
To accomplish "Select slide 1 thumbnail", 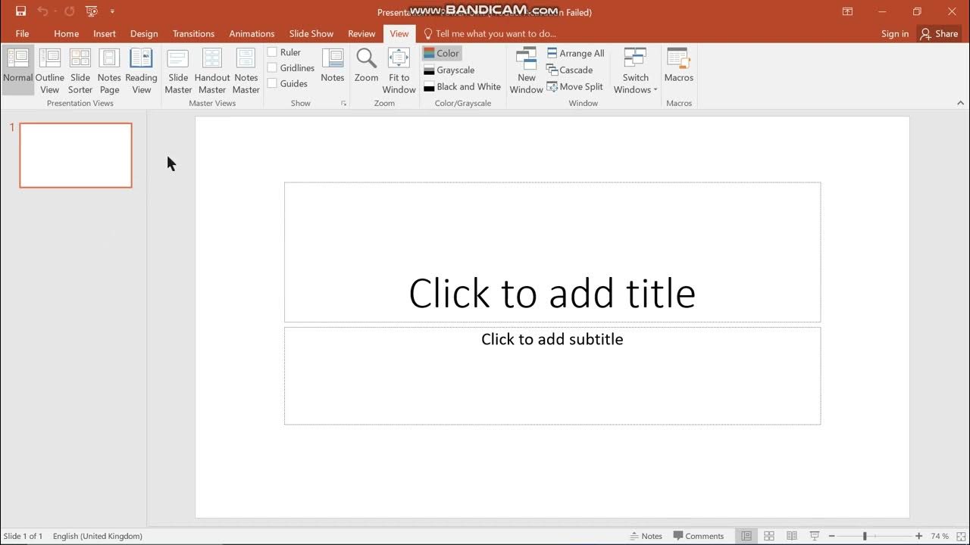I will [x=76, y=155].
